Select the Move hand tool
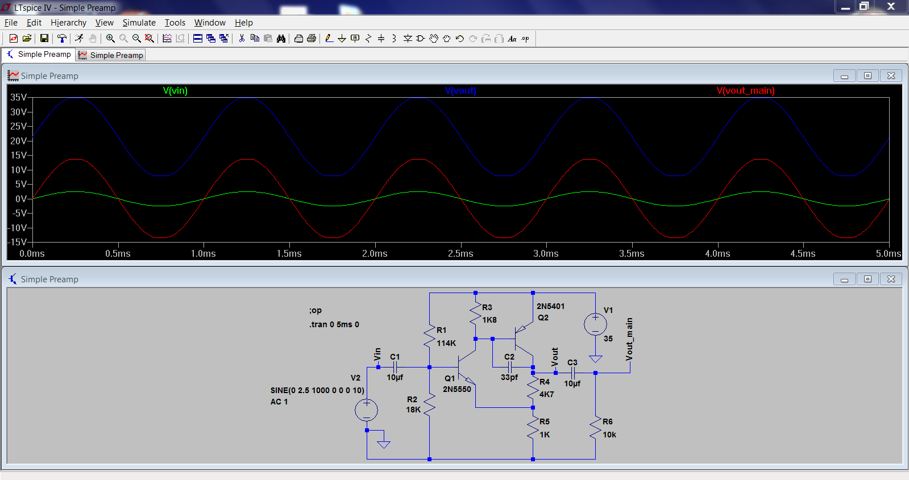909x480 pixels. 434,38
